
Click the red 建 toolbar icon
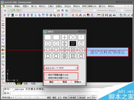click(73, 15)
